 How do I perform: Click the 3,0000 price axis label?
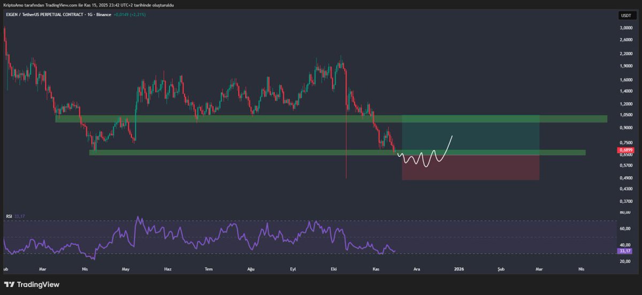click(x=625, y=27)
